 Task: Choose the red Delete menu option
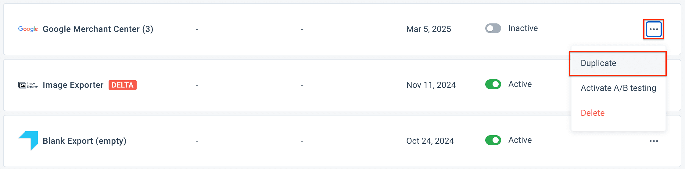[x=592, y=113]
